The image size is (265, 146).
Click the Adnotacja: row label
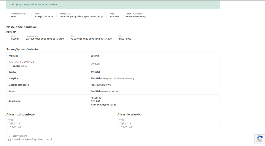pos(14,101)
